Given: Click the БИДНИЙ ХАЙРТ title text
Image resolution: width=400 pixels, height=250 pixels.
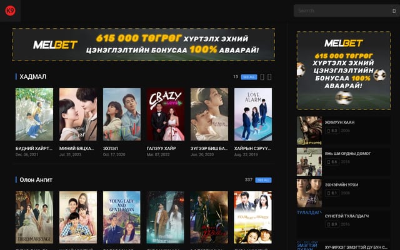Looking at the screenshot, I should coord(34,148).
